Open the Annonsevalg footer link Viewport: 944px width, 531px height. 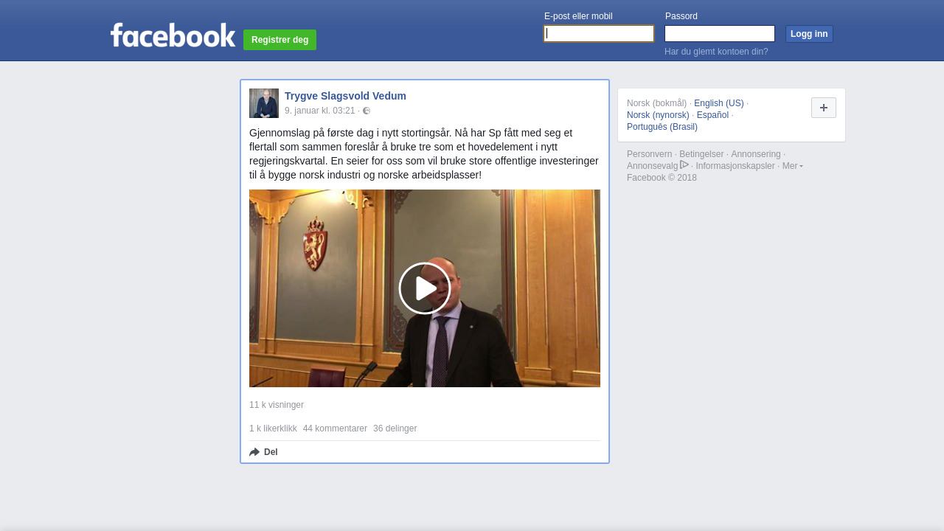point(652,166)
